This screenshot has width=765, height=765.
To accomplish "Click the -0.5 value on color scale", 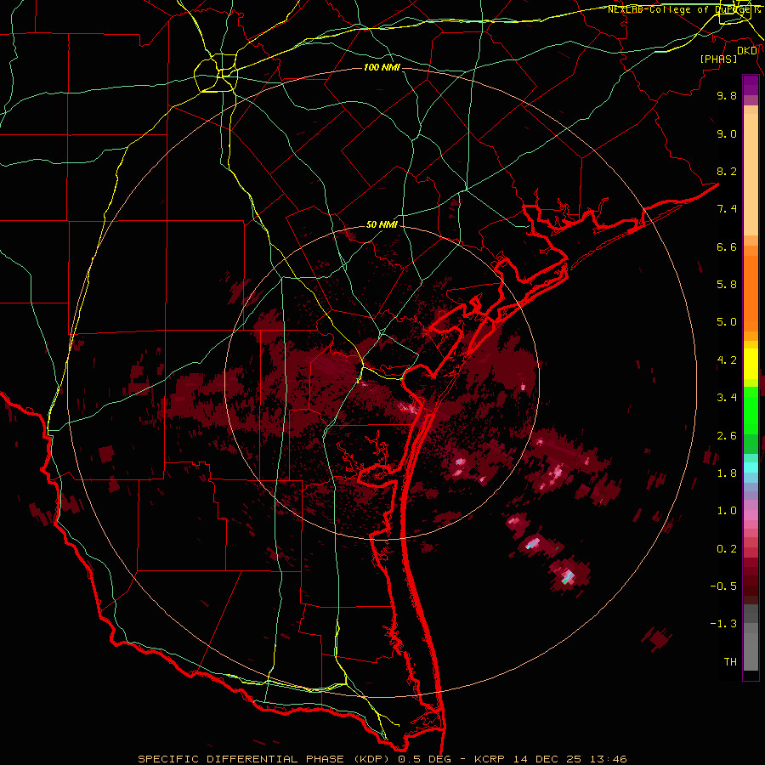I will pyautogui.click(x=723, y=586).
